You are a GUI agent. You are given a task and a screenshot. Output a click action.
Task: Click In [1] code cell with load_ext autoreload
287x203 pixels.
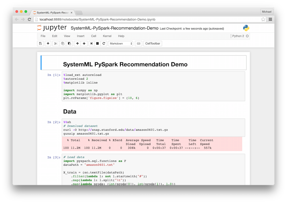pyautogui.click(x=153, y=86)
